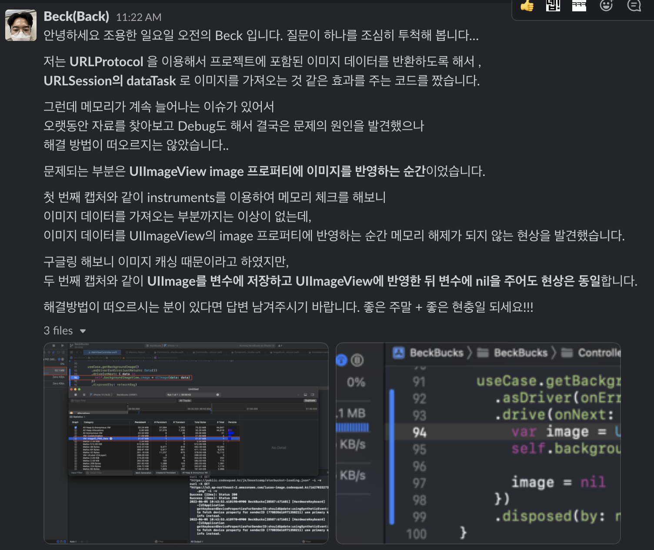
Task: Select the line '해결 방법이 떠오르지는 않았습니다..'
Action: pos(136,145)
